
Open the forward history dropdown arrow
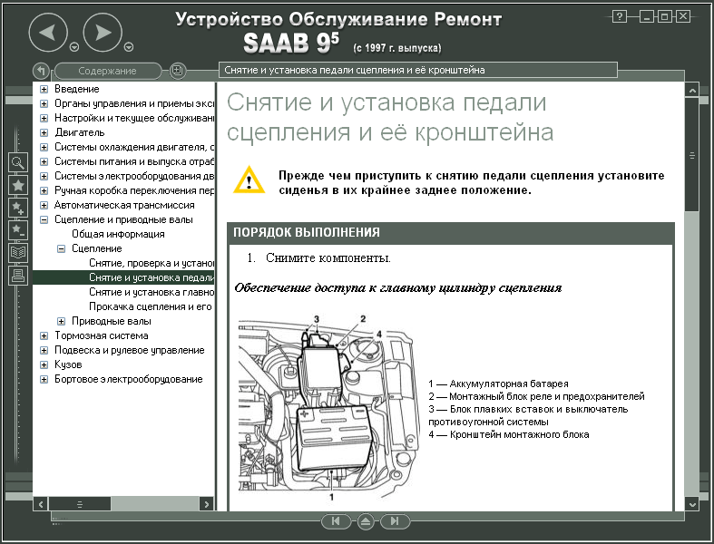(x=129, y=47)
